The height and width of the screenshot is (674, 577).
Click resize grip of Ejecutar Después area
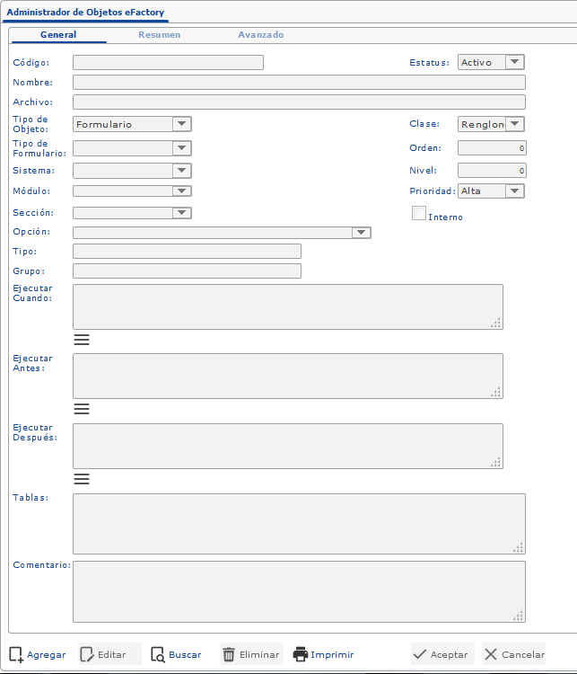click(496, 462)
